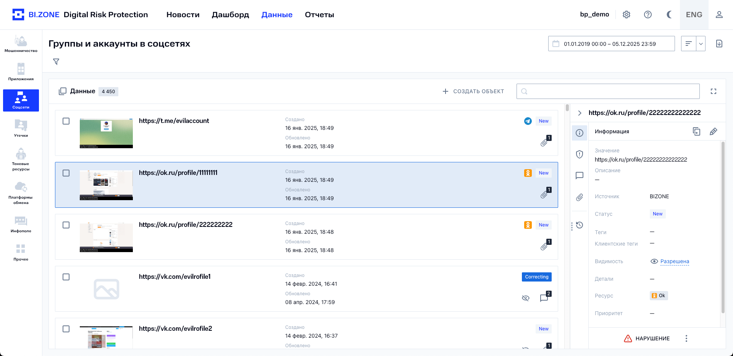
Task: Open the three-dot menu next to НАРУШЕНИЕ
Action: click(x=686, y=338)
